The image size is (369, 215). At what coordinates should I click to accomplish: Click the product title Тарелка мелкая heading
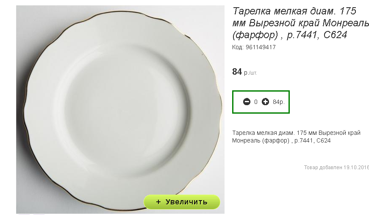click(x=300, y=23)
